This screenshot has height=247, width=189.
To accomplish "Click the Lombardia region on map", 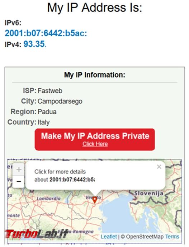I will point(49,199).
